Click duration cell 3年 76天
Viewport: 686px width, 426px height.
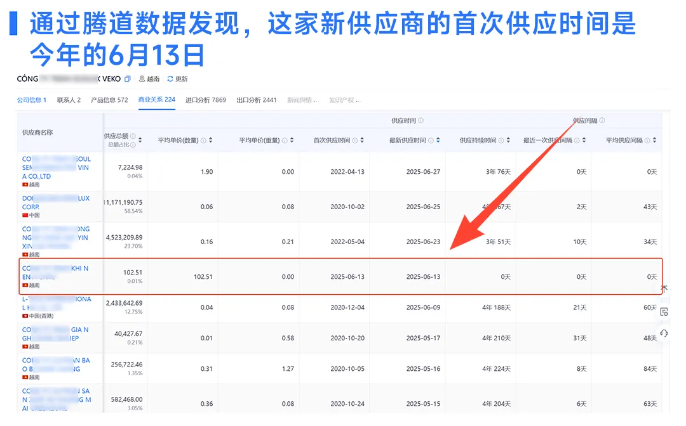tap(499, 172)
